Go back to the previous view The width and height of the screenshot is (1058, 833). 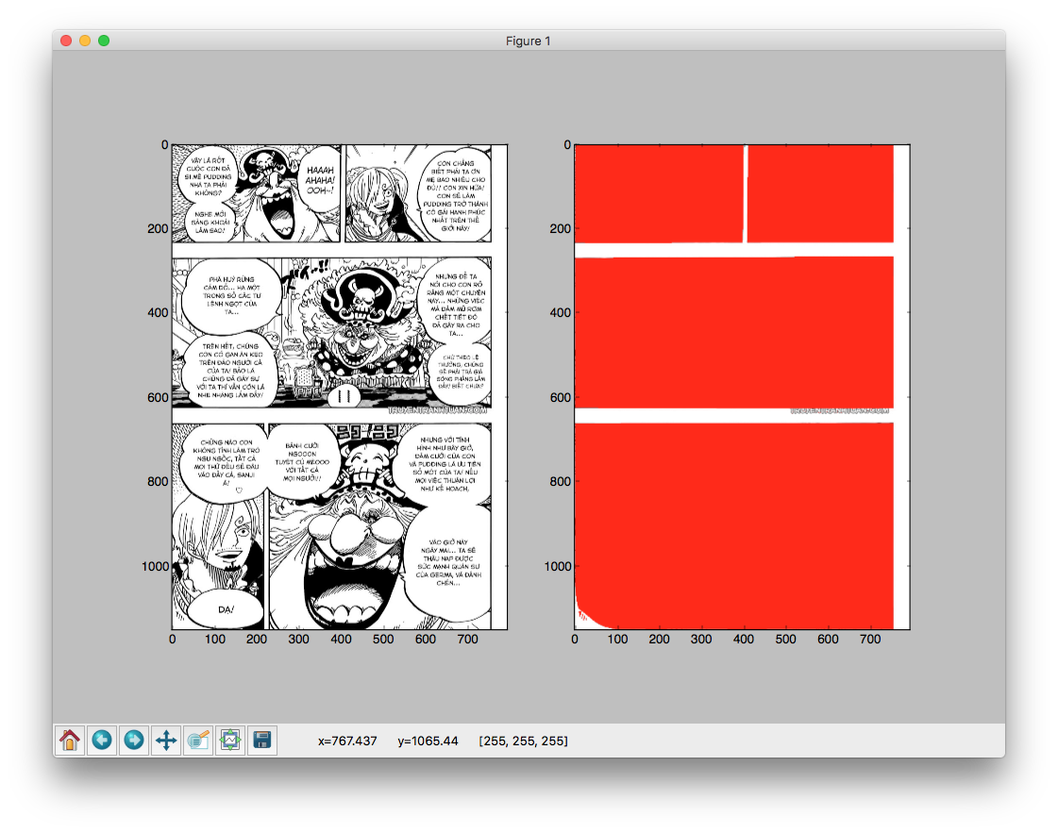[x=102, y=740]
